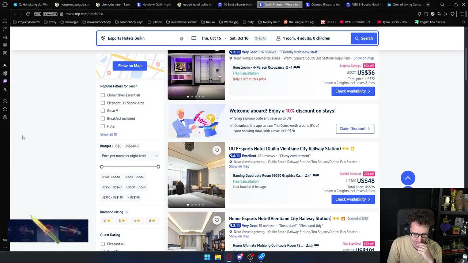Viewport: 468px width, 263px height.
Task: Open the GX Corner gamepad sidebar icon
Action: coord(5,21)
